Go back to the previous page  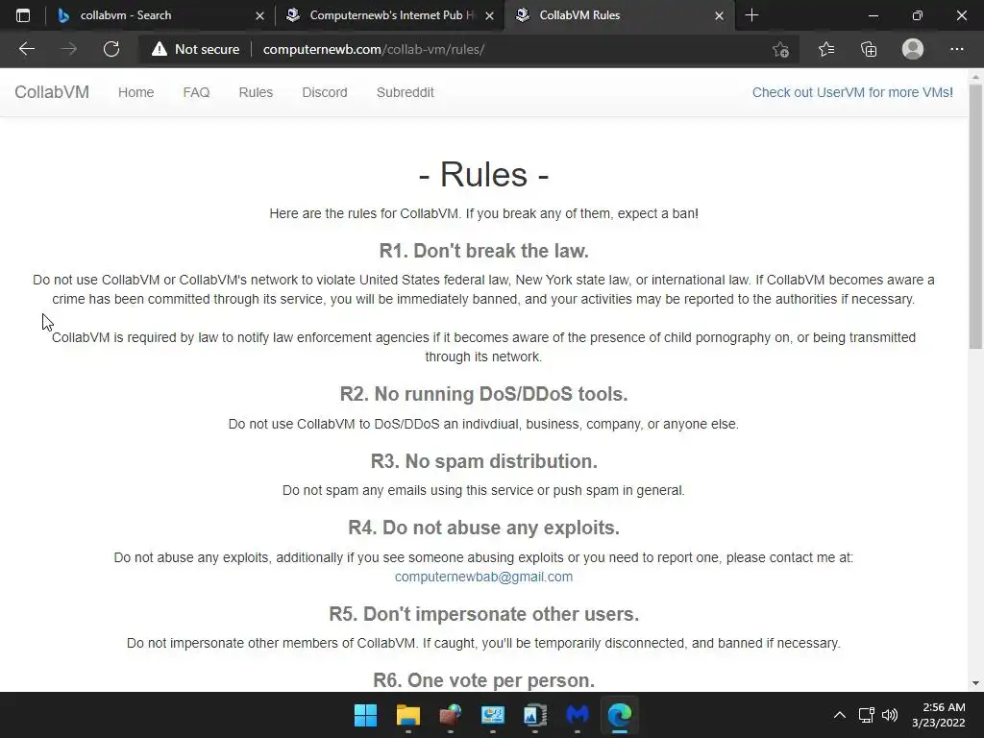coord(26,49)
